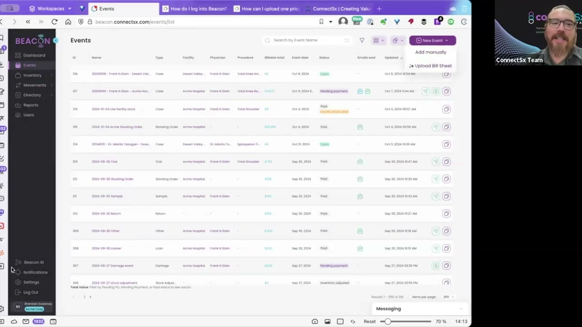Click email sent icon in row 315
Viewport: 582px width, 327px height.
(x=360, y=127)
